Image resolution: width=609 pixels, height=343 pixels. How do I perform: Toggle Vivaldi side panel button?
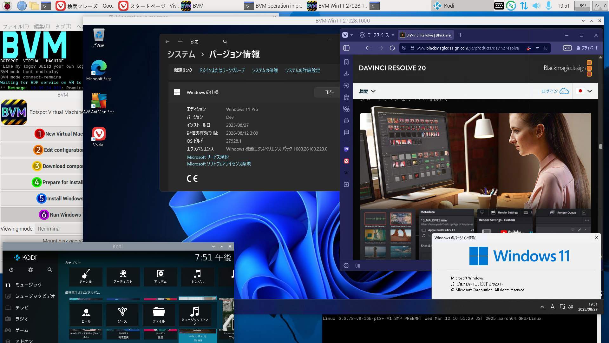click(346, 48)
